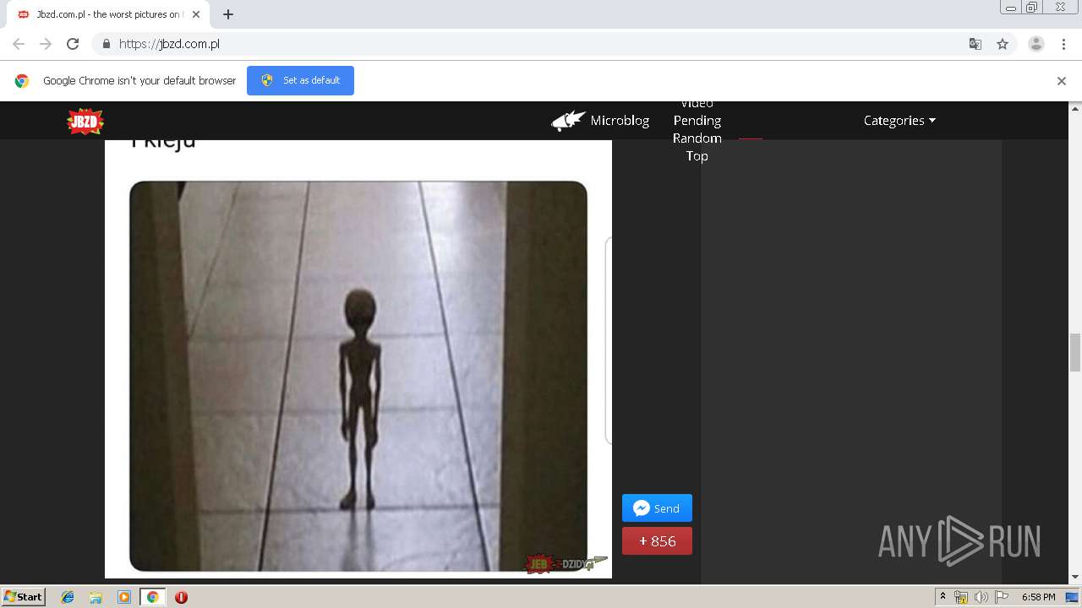Screen dimensions: 1082x608
Task: Click Set as default button
Action: [300, 80]
